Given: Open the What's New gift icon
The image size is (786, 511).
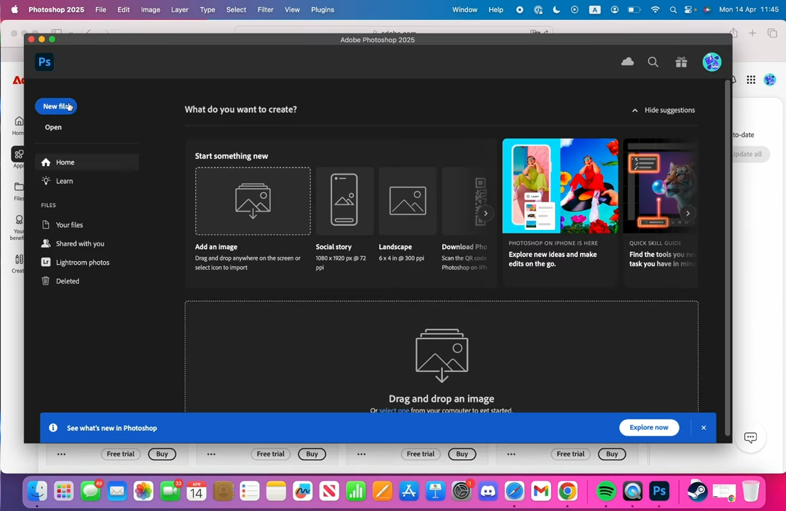Looking at the screenshot, I should point(681,62).
